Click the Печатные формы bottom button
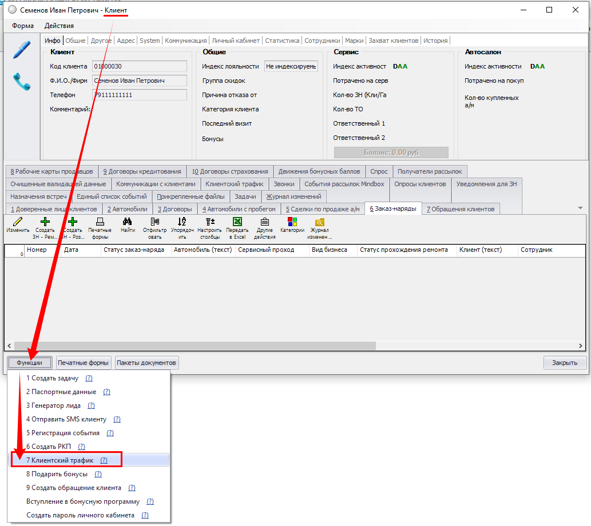This screenshot has width=591, height=526. point(83,363)
